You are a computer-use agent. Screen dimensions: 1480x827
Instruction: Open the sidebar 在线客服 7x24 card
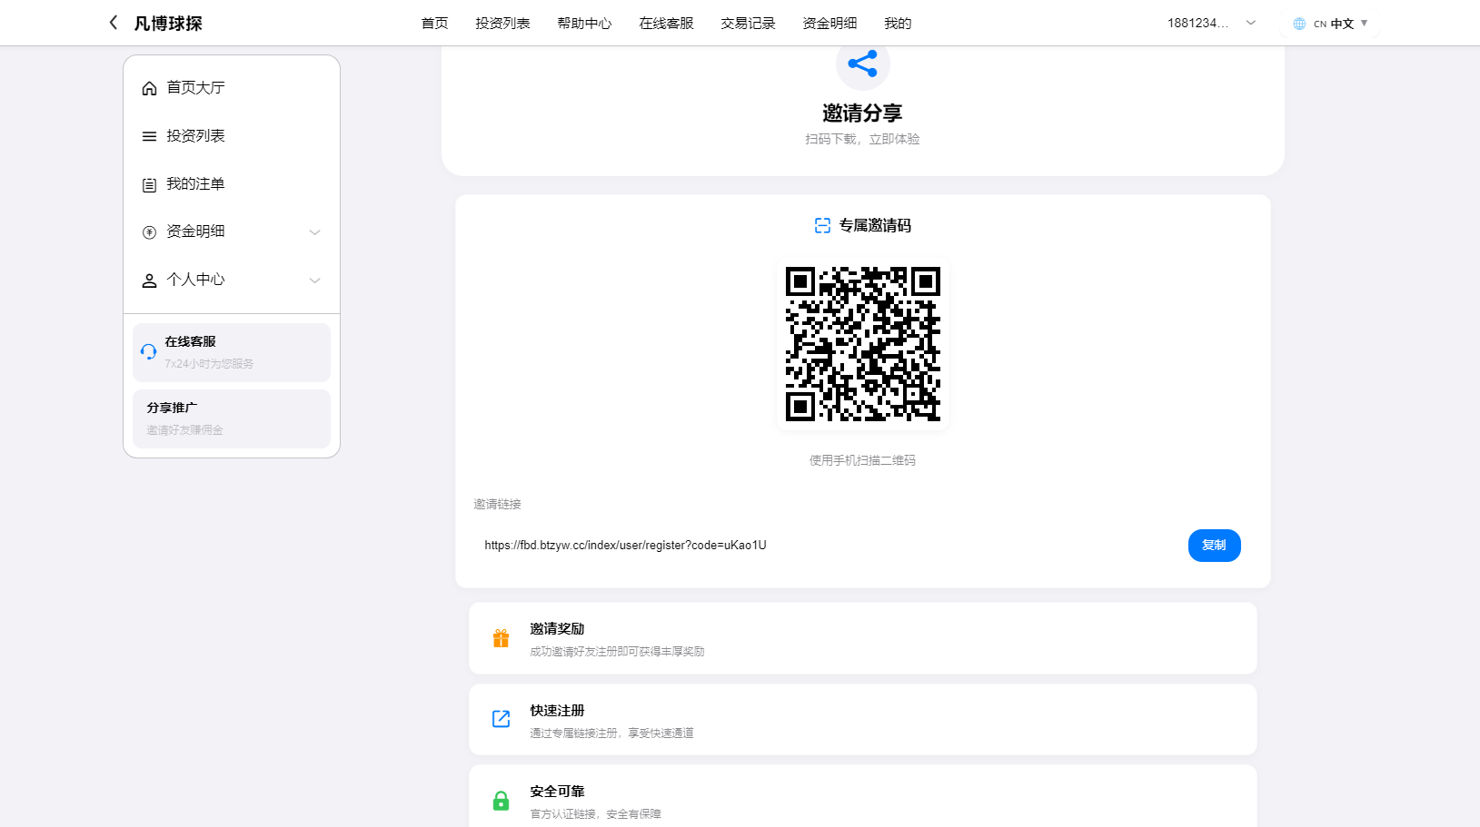[232, 352]
